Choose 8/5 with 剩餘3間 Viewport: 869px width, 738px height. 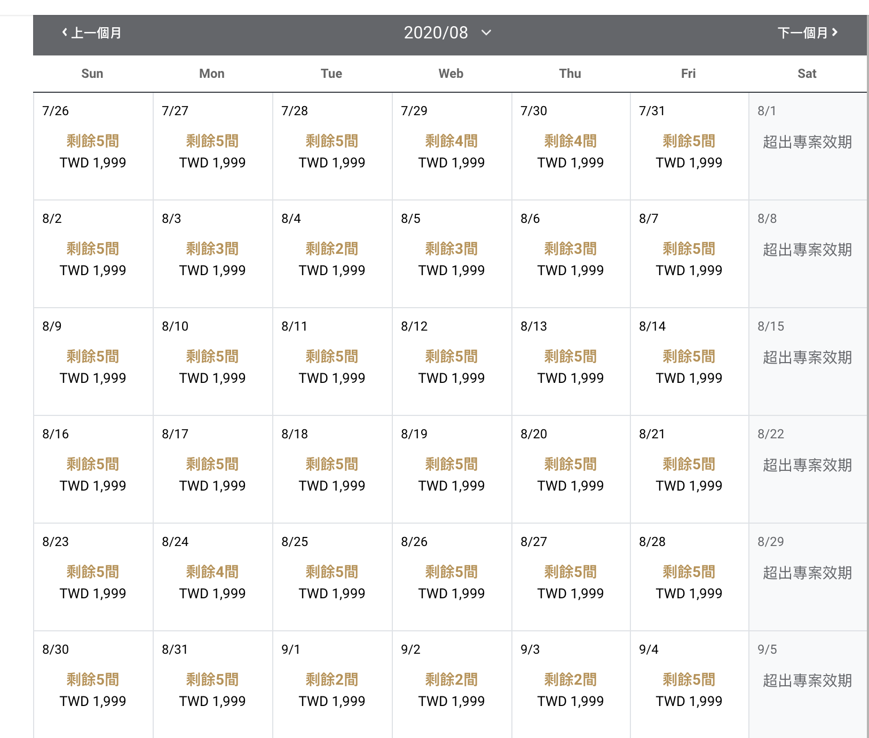pyautogui.click(x=452, y=254)
